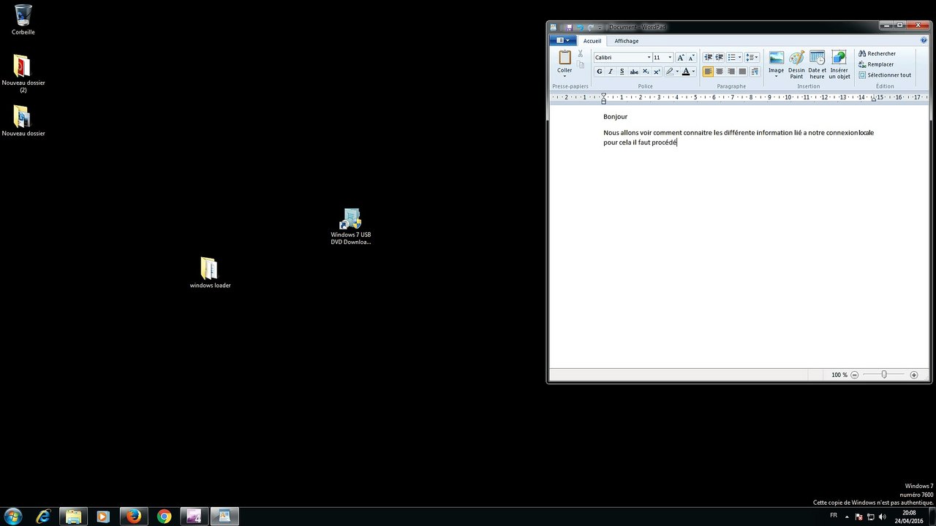Apply the text highlight color pen
This screenshot has height=526, width=936.
click(x=669, y=72)
